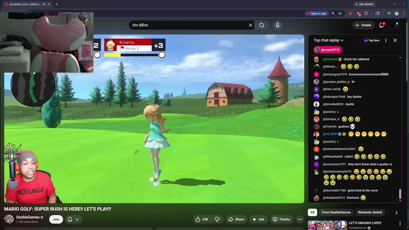The width and height of the screenshot is (409, 230).
Task: Open browser Extensions puzzle icon
Action: [x=366, y=13]
